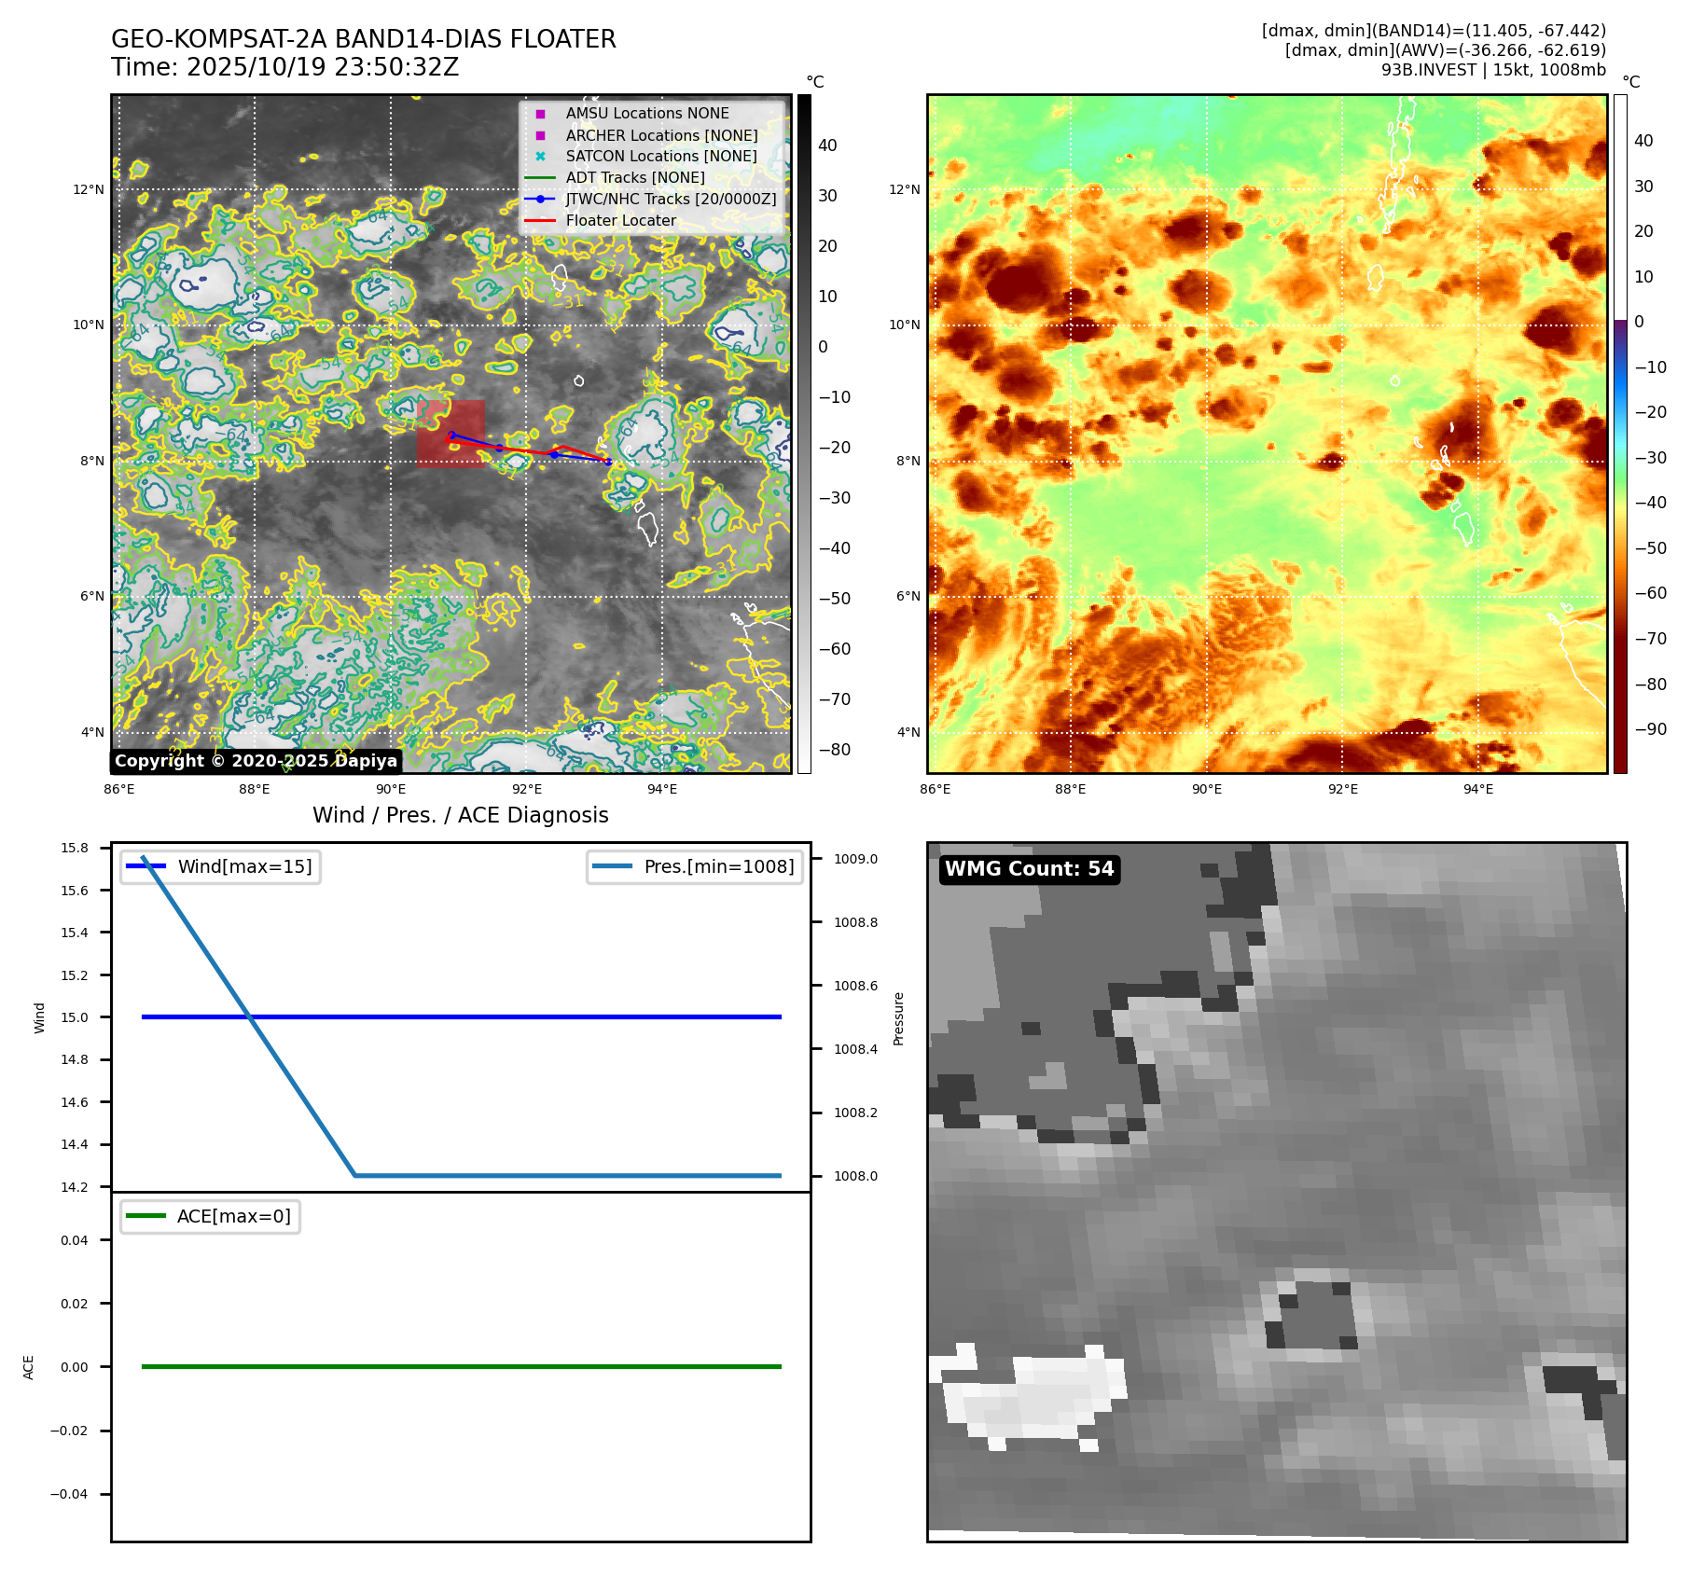This screenshot has width=1691, height=1576.
Task: Select the blue JTWC/NHC Tracks legend line
Action: point(540,200)
